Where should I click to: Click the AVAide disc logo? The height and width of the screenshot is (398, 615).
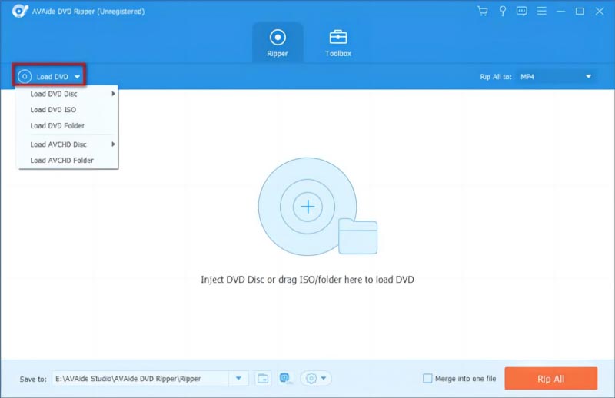coord(20,11)
